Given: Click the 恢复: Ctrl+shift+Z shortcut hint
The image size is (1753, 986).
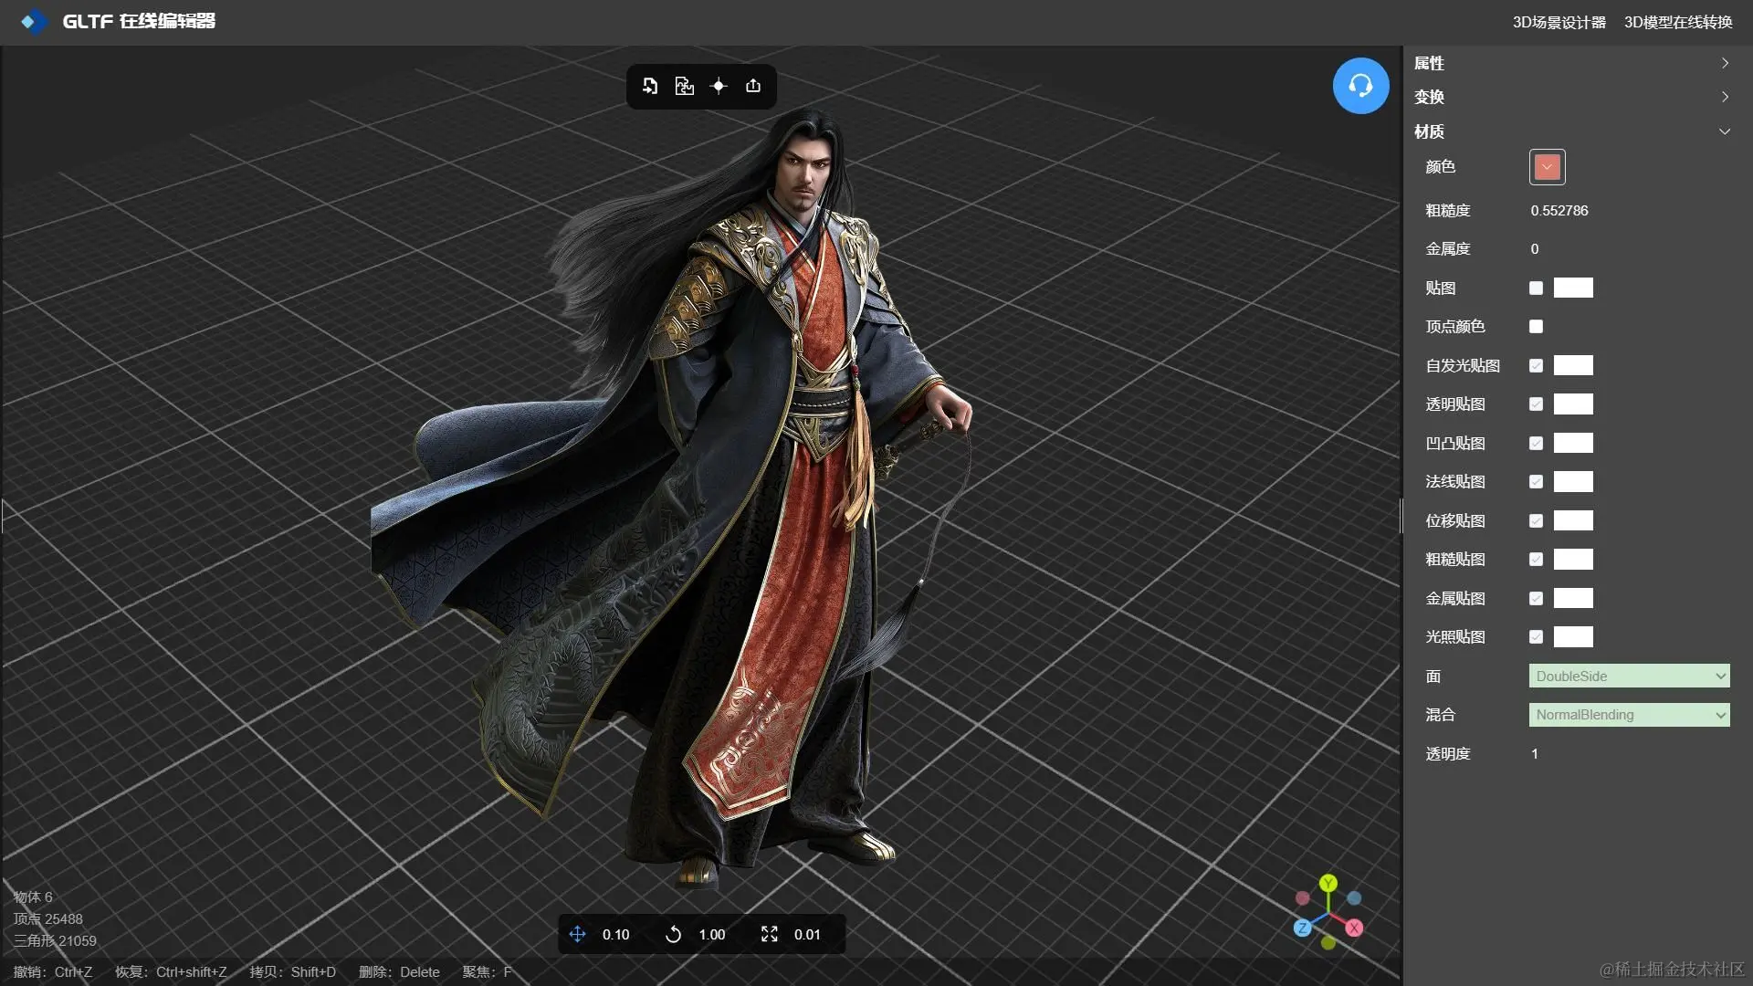Looking at the screenshot, I should pyautogui.click(x=171, y=971).
